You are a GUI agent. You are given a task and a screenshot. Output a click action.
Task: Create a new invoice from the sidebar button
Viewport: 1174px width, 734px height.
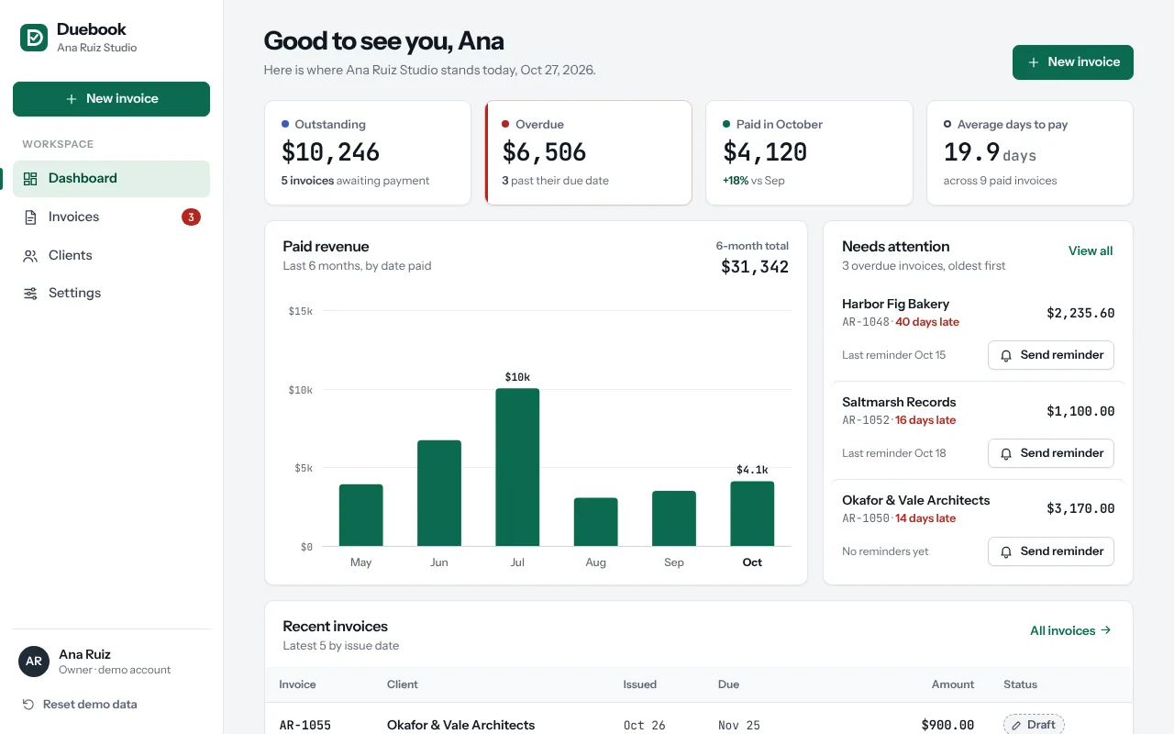111,99
